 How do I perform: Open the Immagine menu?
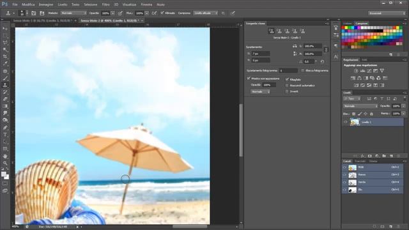click(46, 4)
